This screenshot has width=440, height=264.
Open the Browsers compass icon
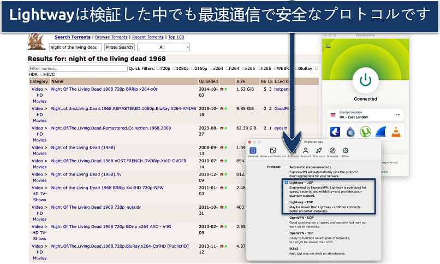click(x=332, y=151)
